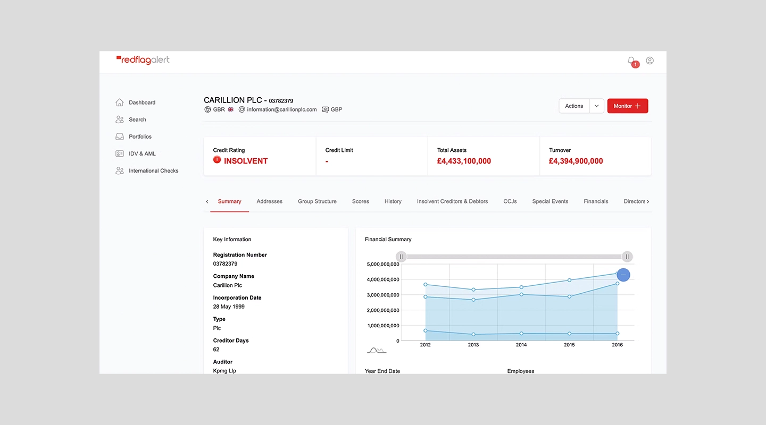
Task: Click the UK flag icon
Action: point(231,109)
